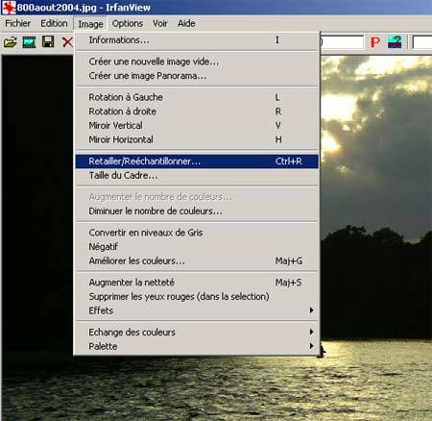The image size is (432, 421).
Task: Expand the Palette submenu
Action: pos(197,346)
